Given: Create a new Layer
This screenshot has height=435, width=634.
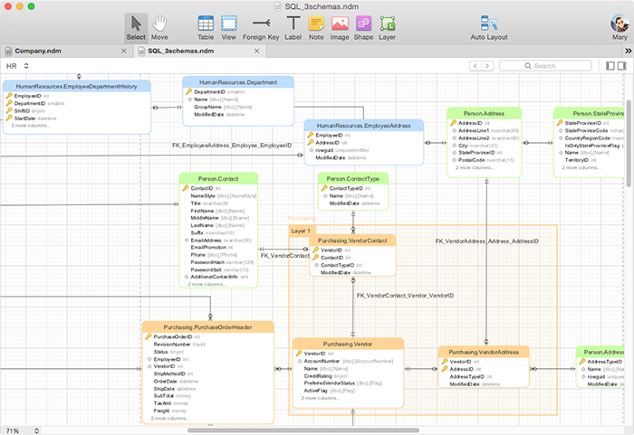Looking at the screenshot, I should coord(388,27).
